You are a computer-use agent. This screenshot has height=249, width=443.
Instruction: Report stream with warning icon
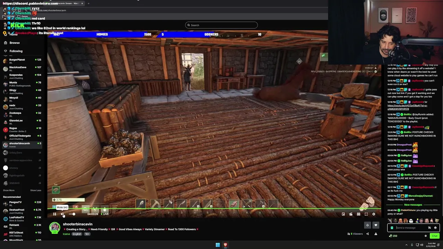click(376, 234)
